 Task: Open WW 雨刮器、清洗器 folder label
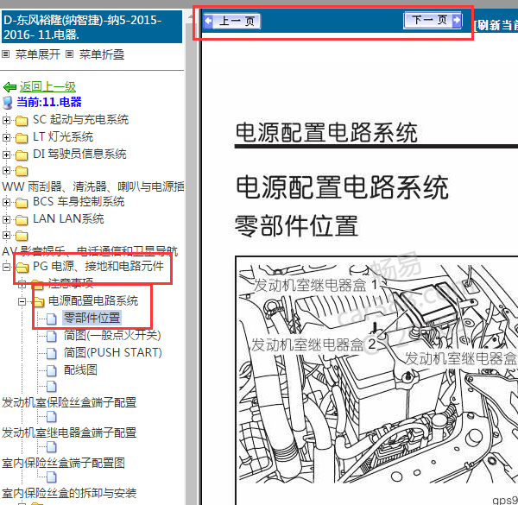click(93, 187)
